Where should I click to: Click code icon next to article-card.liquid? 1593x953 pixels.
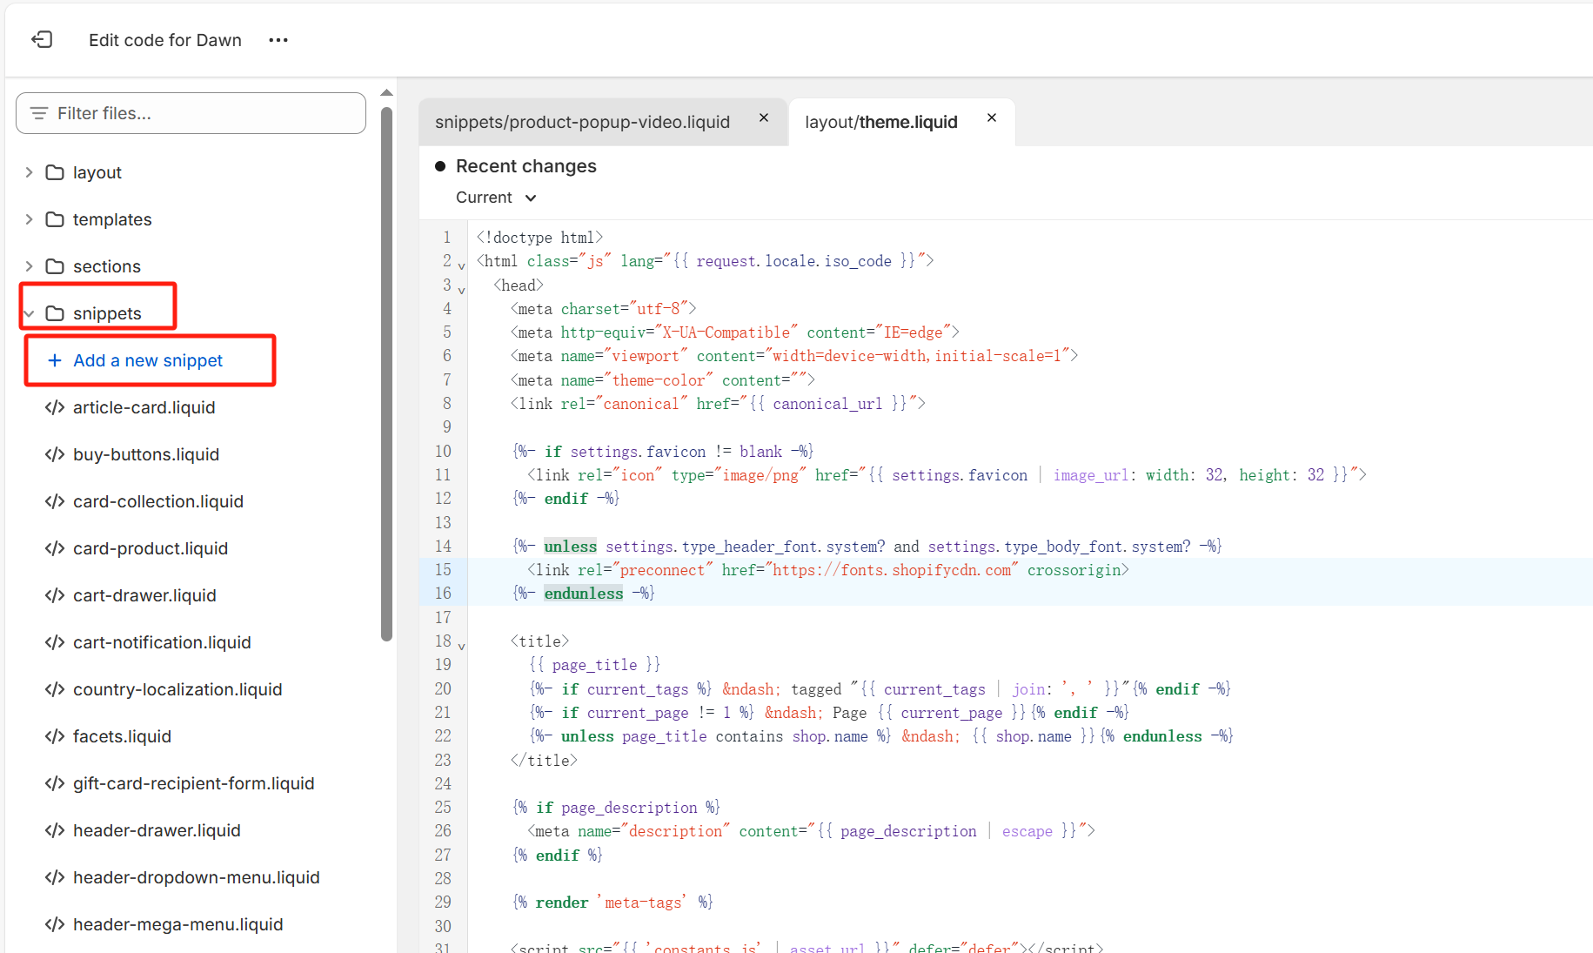tap(55, 407)
